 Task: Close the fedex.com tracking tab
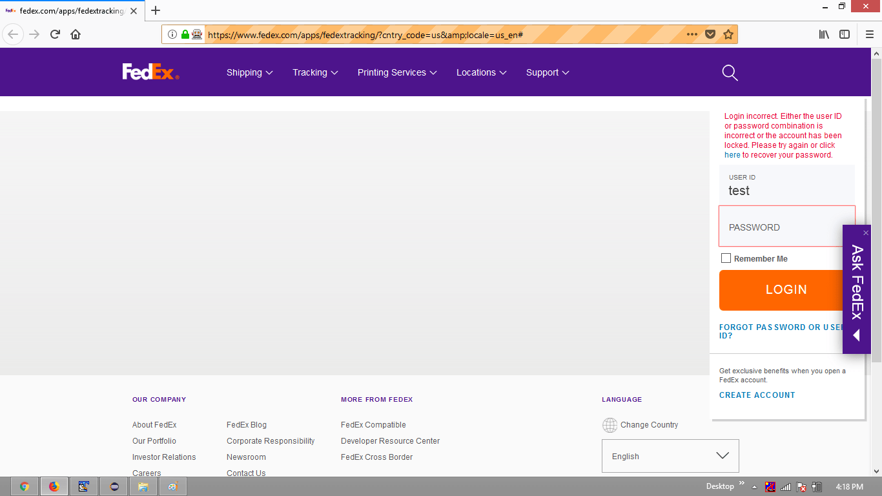134,11
